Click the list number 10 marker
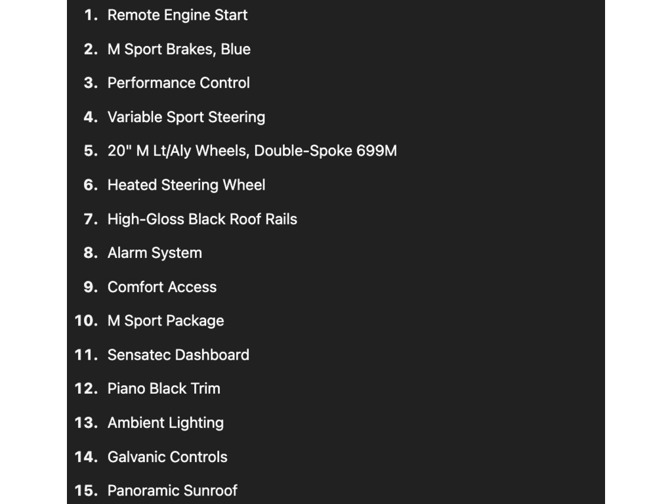672x504 pixels. [86, 320]
